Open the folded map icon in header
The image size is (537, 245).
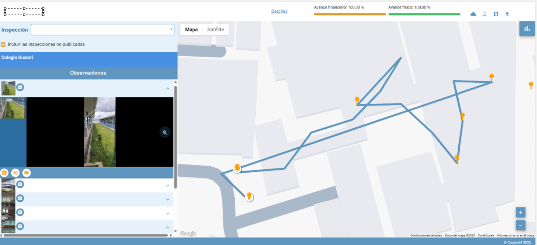496,14
